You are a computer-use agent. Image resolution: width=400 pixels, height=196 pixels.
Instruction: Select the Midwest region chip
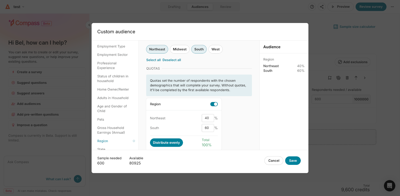click(180, 49)
